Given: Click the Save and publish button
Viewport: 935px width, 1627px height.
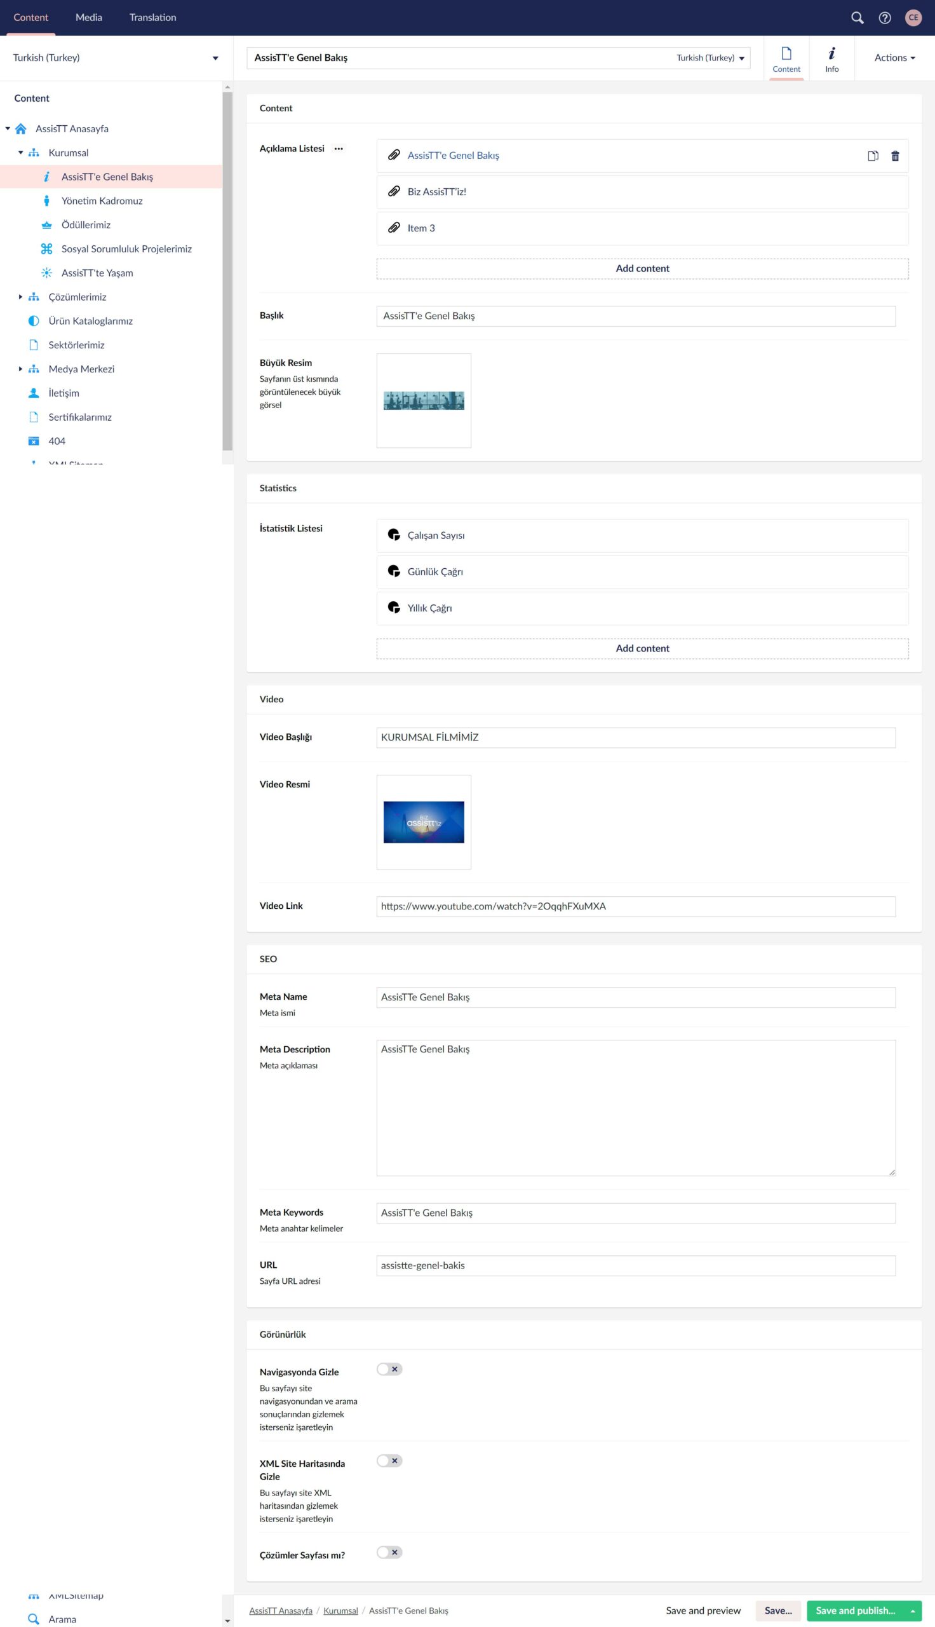Looking at the screenshot, I should [x=855, y=1610].
